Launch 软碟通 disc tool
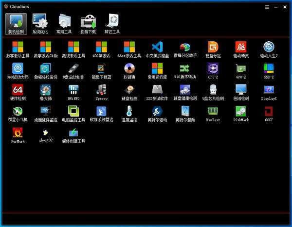 point(129,71)
